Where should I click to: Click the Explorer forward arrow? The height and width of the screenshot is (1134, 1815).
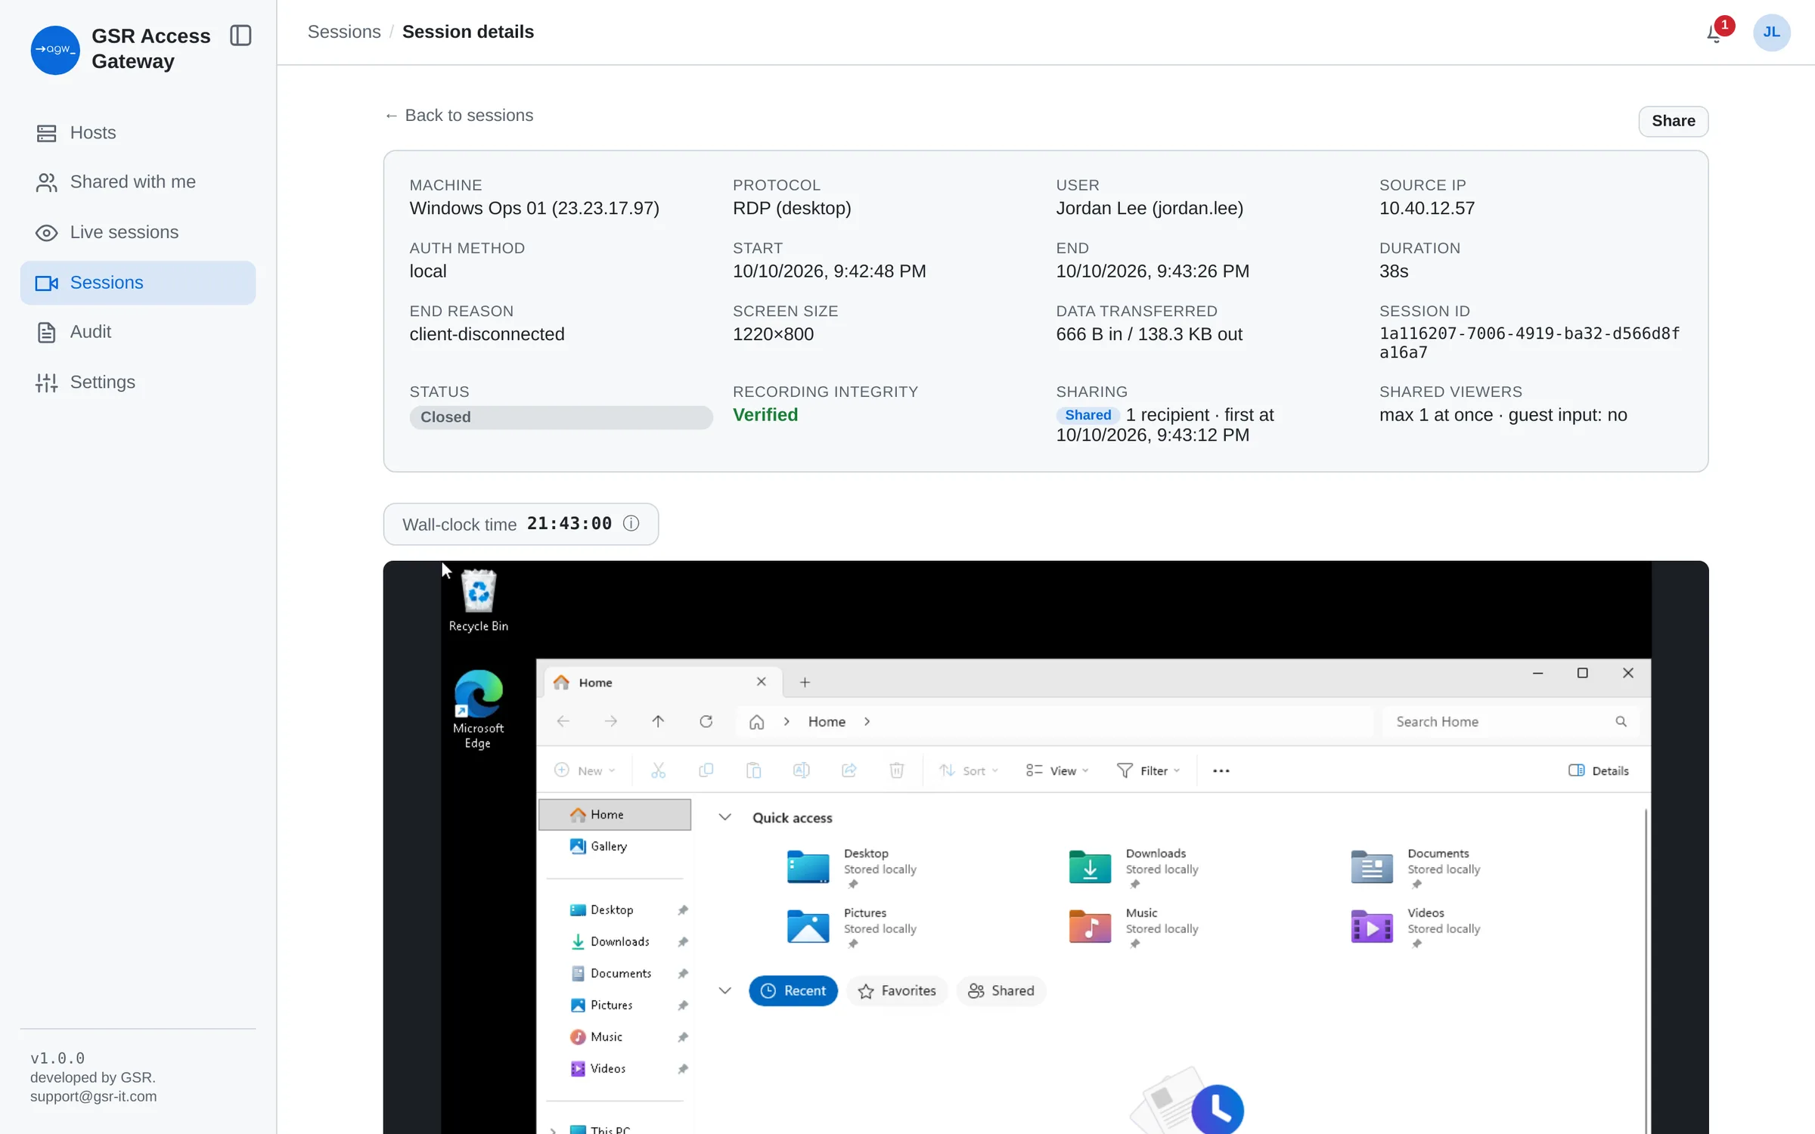click(610, 721)
